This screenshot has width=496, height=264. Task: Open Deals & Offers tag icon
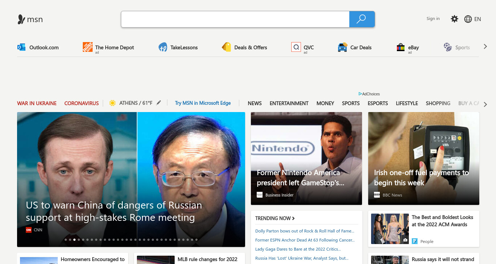coord(227,47)
